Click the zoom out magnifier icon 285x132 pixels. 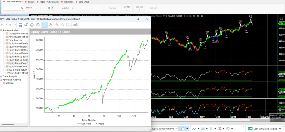(63, 25)
